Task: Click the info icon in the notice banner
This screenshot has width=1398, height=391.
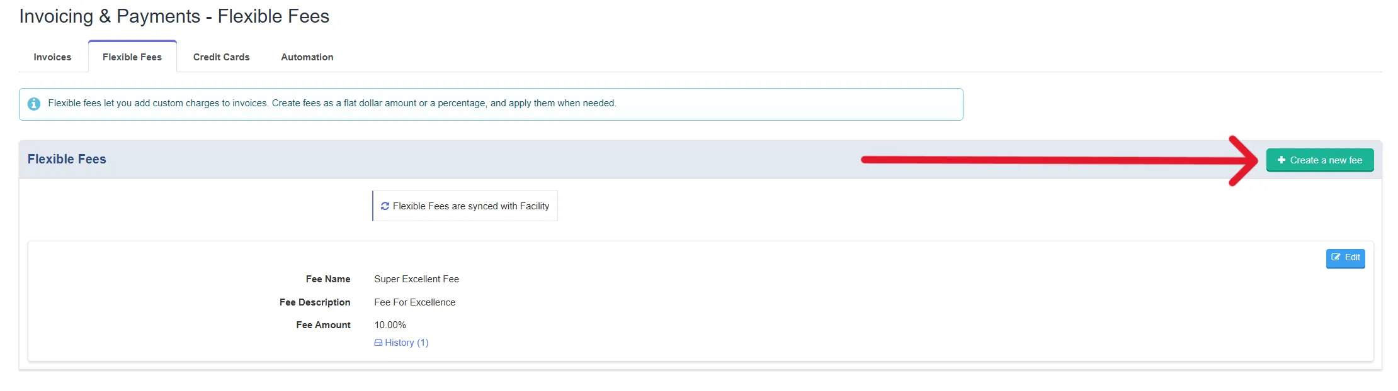Action: click(x=34, y=104)
